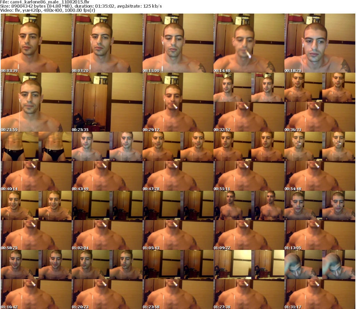The width and height of the screenshot is (356, 309).
Task: Open the frame marked 00:18:20
Action: [x=320, y=43]
